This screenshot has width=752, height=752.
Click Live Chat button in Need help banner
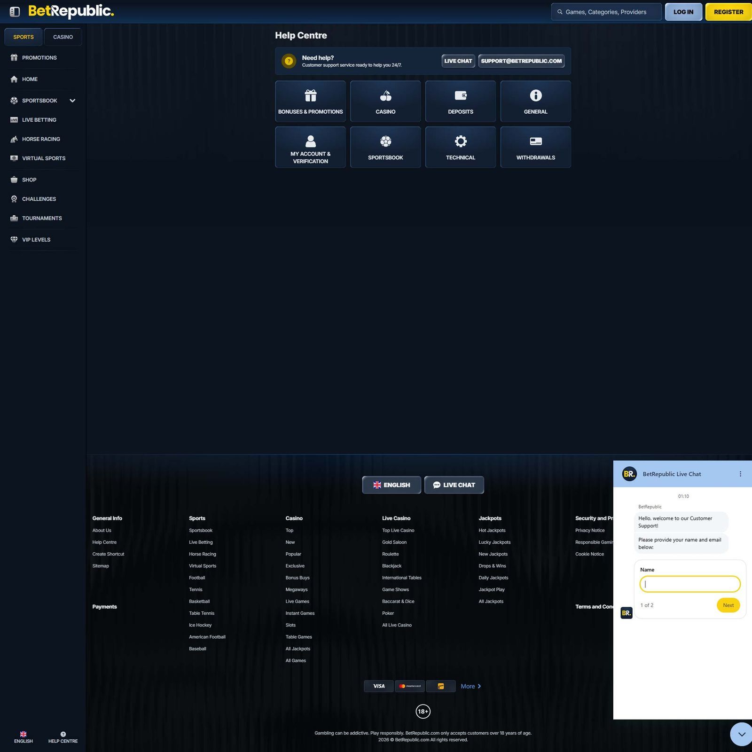click(x=458, y=61)
